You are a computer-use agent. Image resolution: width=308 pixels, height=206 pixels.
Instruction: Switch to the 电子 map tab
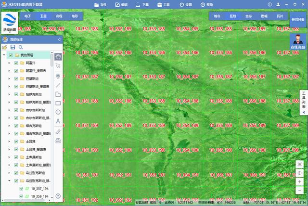click(28, 16)
